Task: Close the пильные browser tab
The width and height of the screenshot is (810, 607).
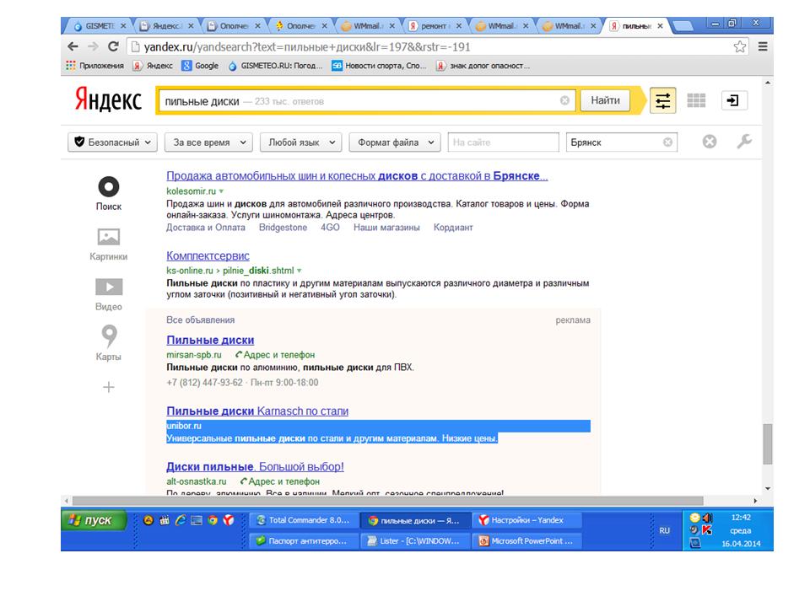Action: point(660,26)
